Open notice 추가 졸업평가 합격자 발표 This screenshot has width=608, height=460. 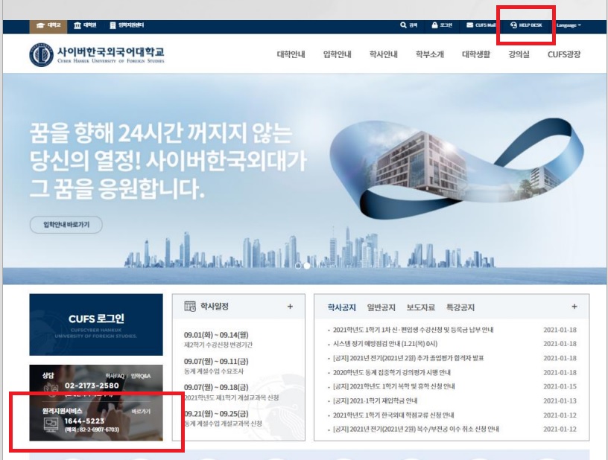[408, 358]
